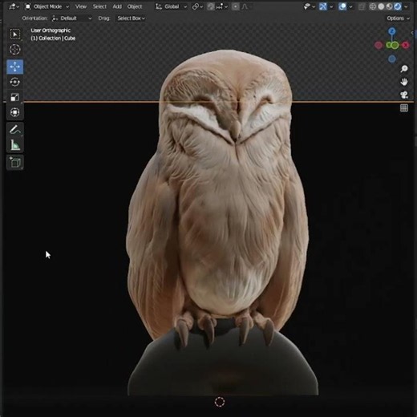Activate the Scale tool
This screenshot has height=417, width=417.
click(14, 97)
